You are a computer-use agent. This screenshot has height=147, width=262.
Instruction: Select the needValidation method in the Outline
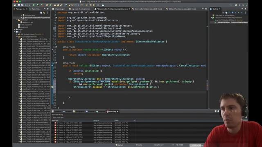point(230,20)
